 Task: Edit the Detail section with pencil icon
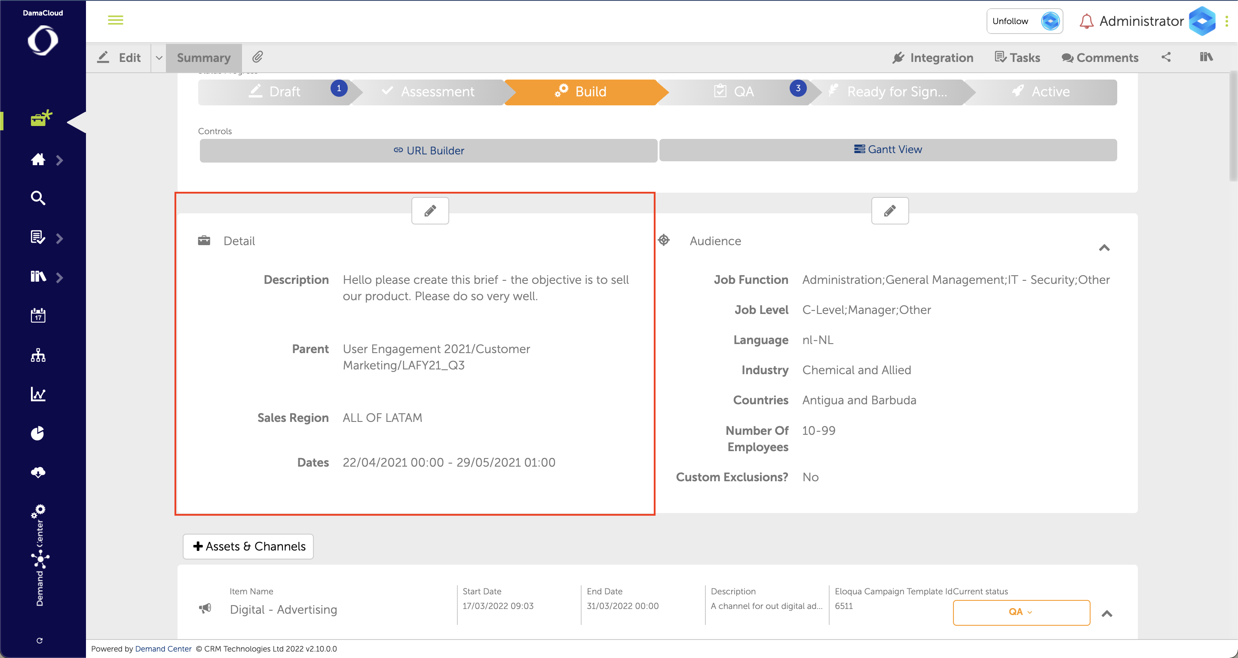pyautogui.click(x=430, y=211)
